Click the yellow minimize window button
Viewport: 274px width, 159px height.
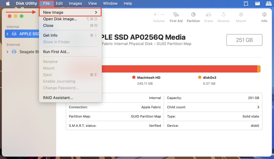coord(16,16)
